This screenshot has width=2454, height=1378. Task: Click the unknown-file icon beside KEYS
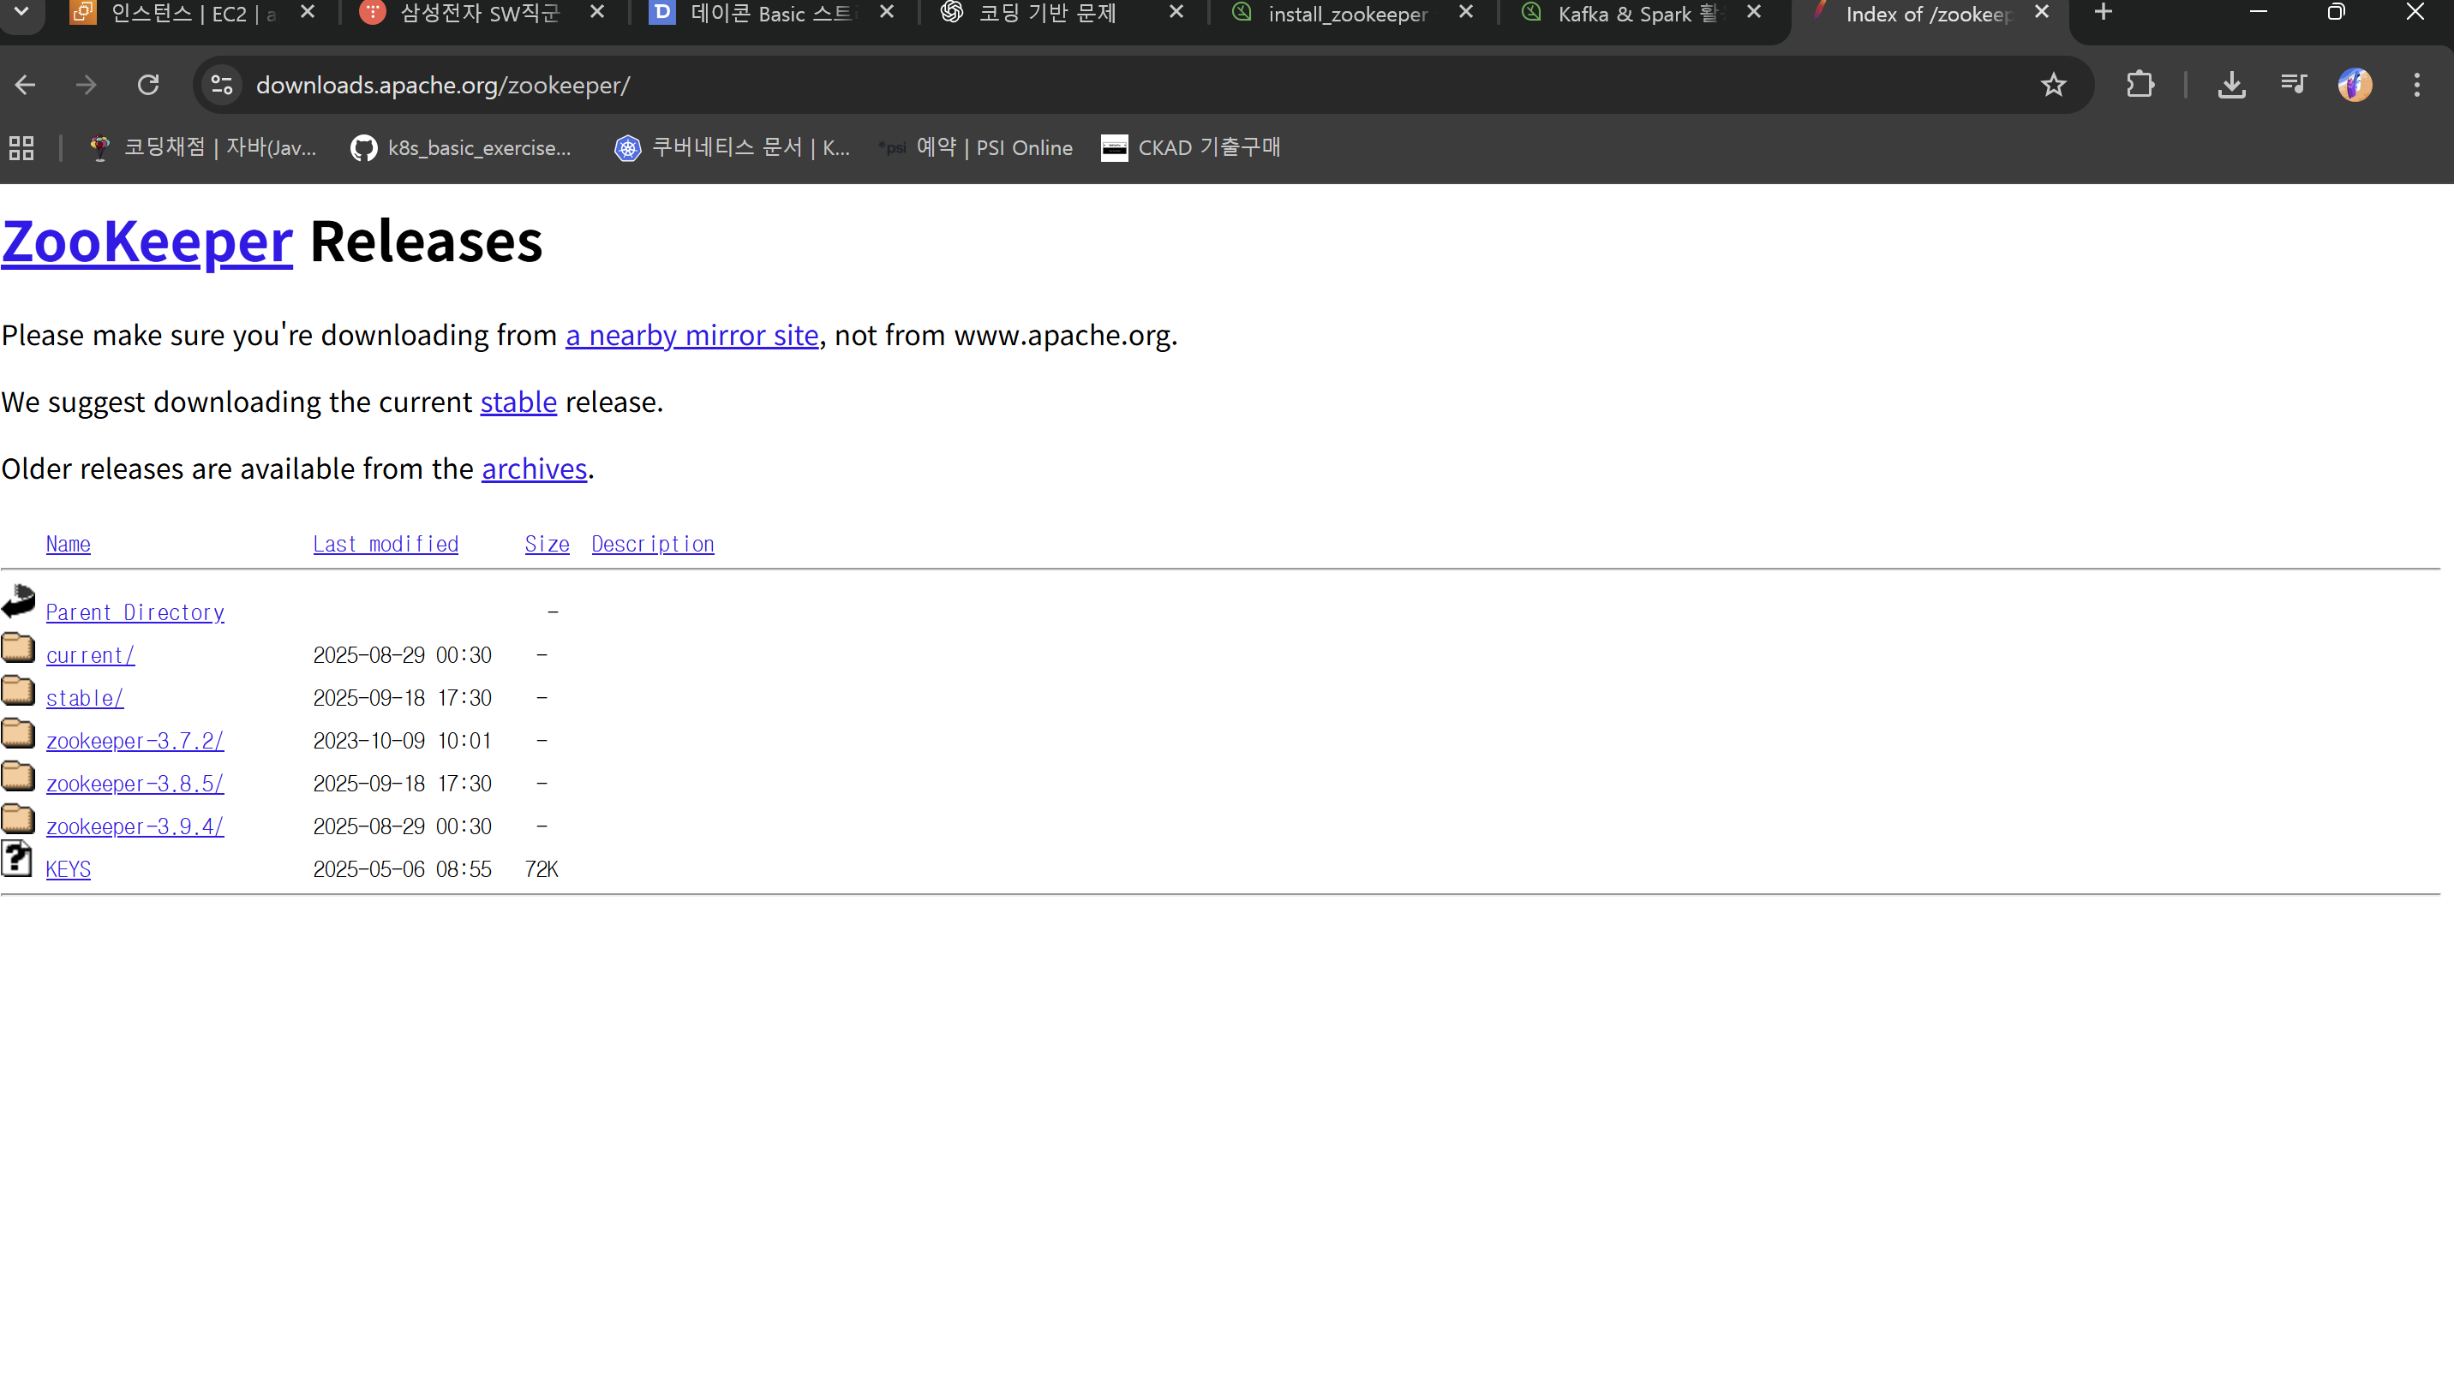16,859
